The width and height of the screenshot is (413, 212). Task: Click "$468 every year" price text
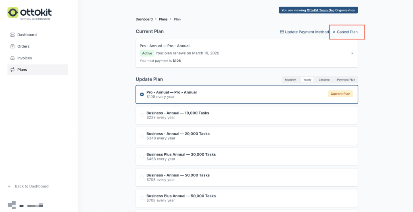[x=161, y=159]
